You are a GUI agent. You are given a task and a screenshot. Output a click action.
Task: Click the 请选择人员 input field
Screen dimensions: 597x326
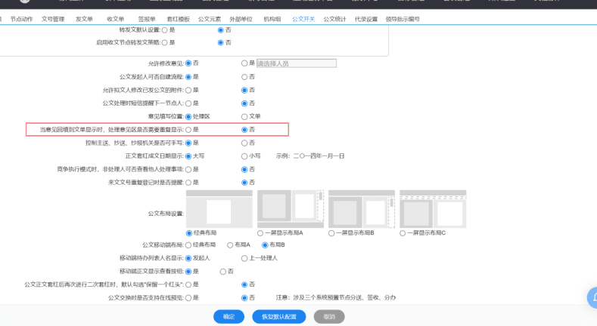(x=296, y=63)
